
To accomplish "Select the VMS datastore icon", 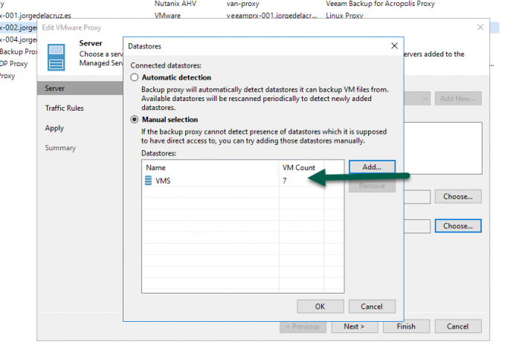I will coord(149,181).
